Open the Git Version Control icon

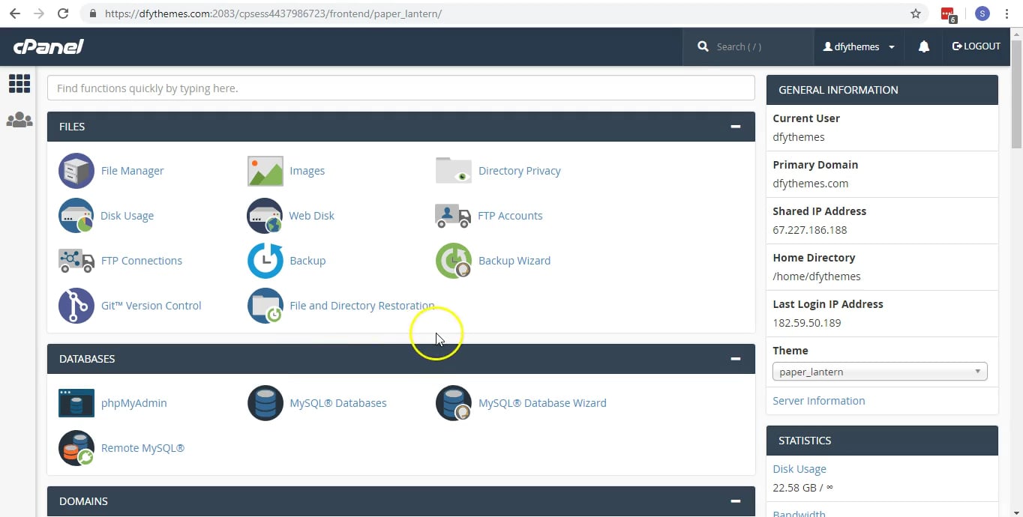tap(76, 306)
